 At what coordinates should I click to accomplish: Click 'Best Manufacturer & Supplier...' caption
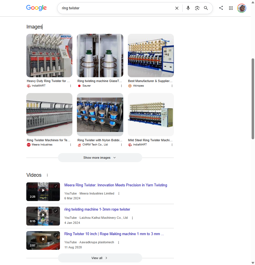pos(150,81)
